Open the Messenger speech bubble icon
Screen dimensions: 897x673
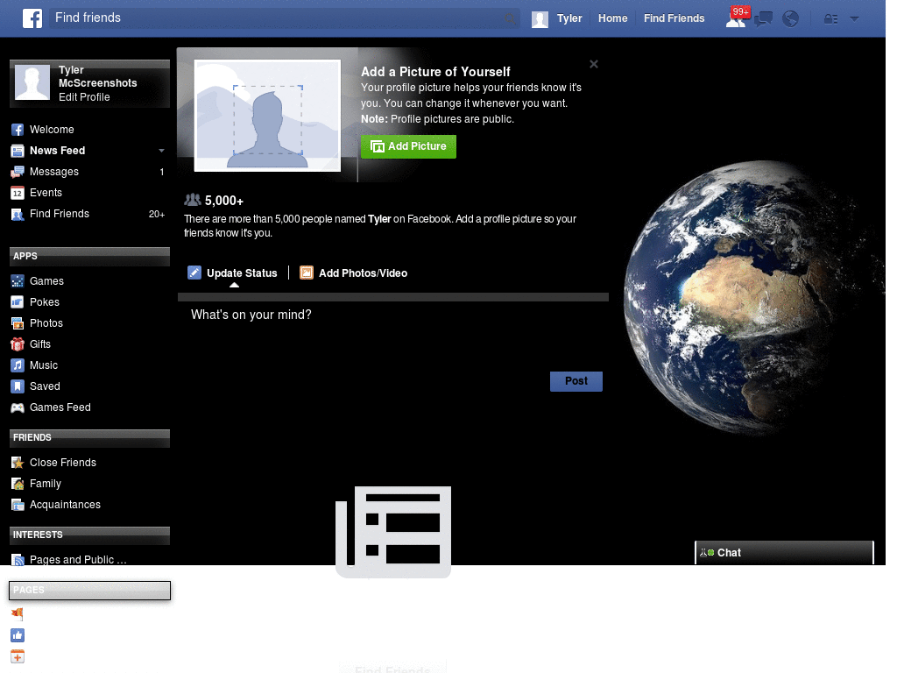(763, 18)
